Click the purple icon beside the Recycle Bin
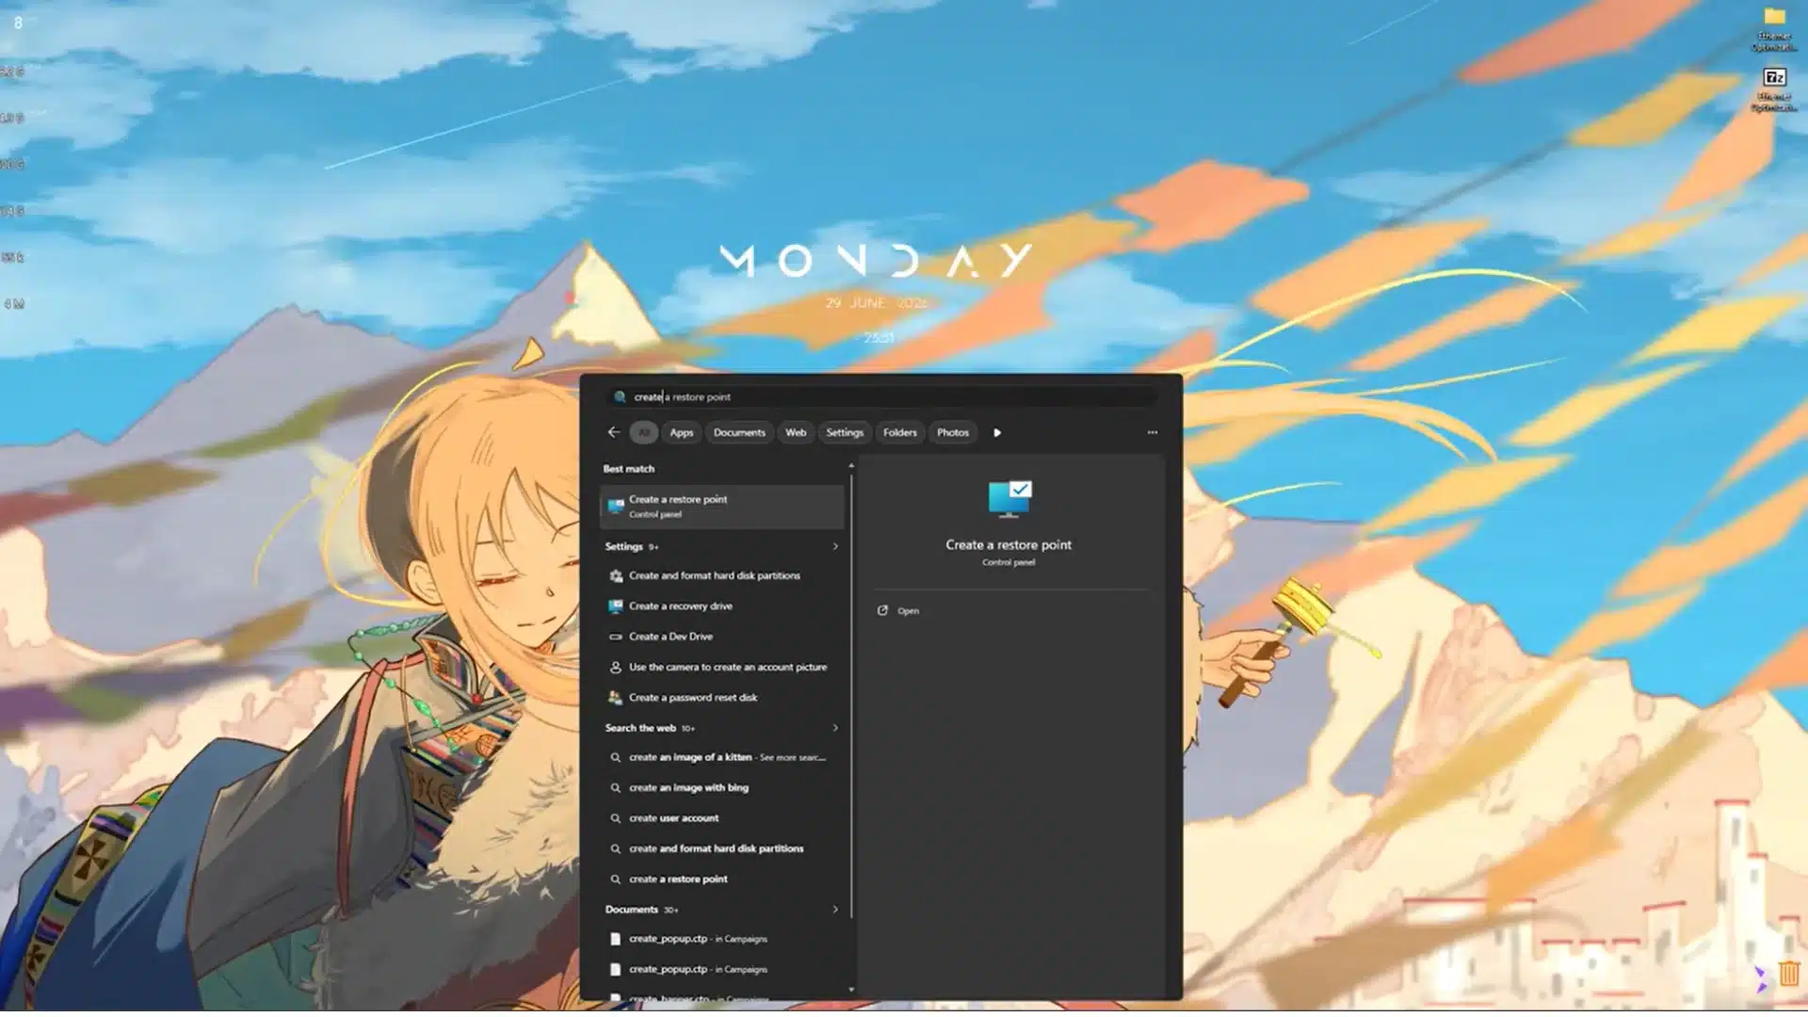The width and height of the screenshot is (1808, 1017). tap(1759, 977)
